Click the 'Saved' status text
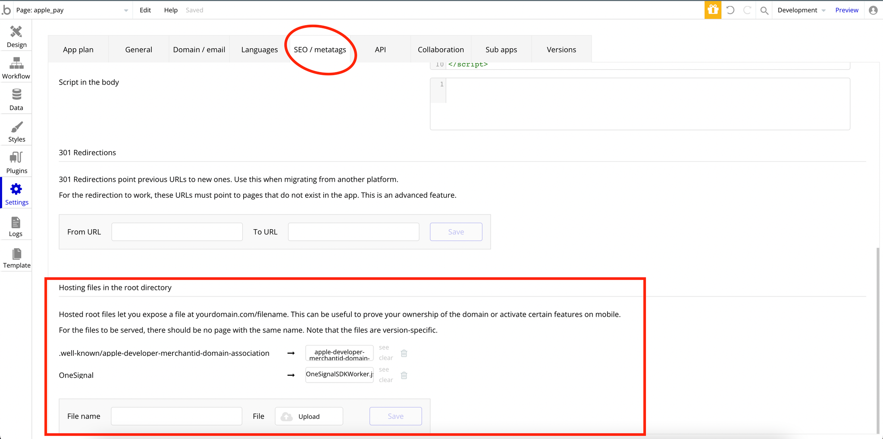Screen dimensions: 883x439 [x=194, y=10]
